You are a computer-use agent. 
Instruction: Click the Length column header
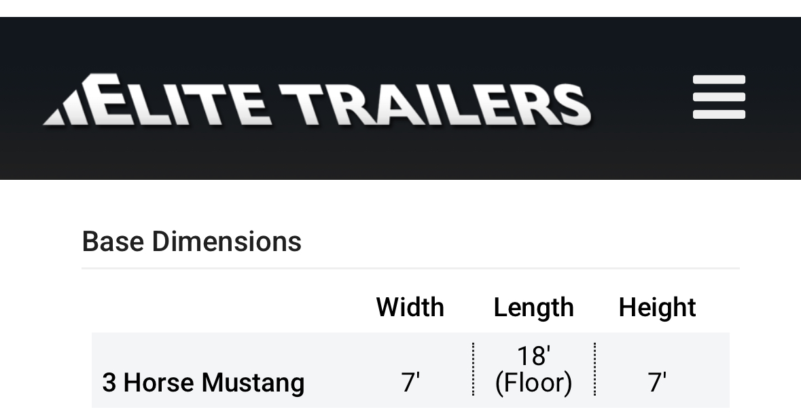(534, 308)
